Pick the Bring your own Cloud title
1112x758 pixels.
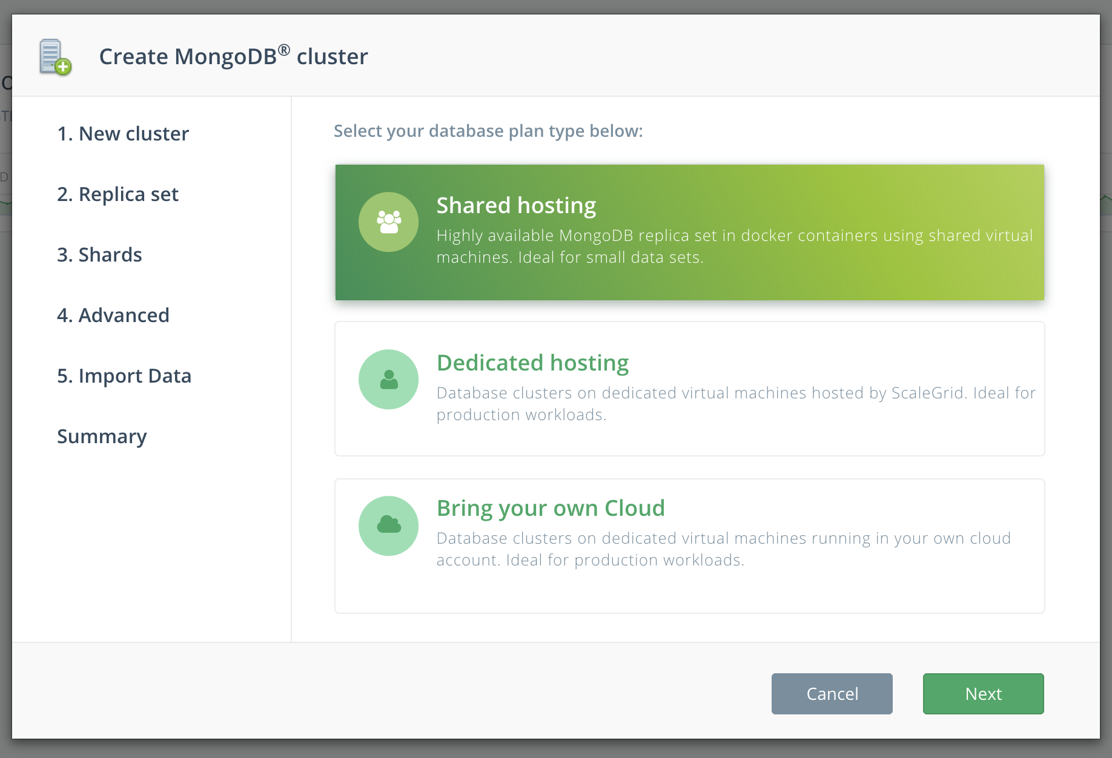tap(551, 508)
